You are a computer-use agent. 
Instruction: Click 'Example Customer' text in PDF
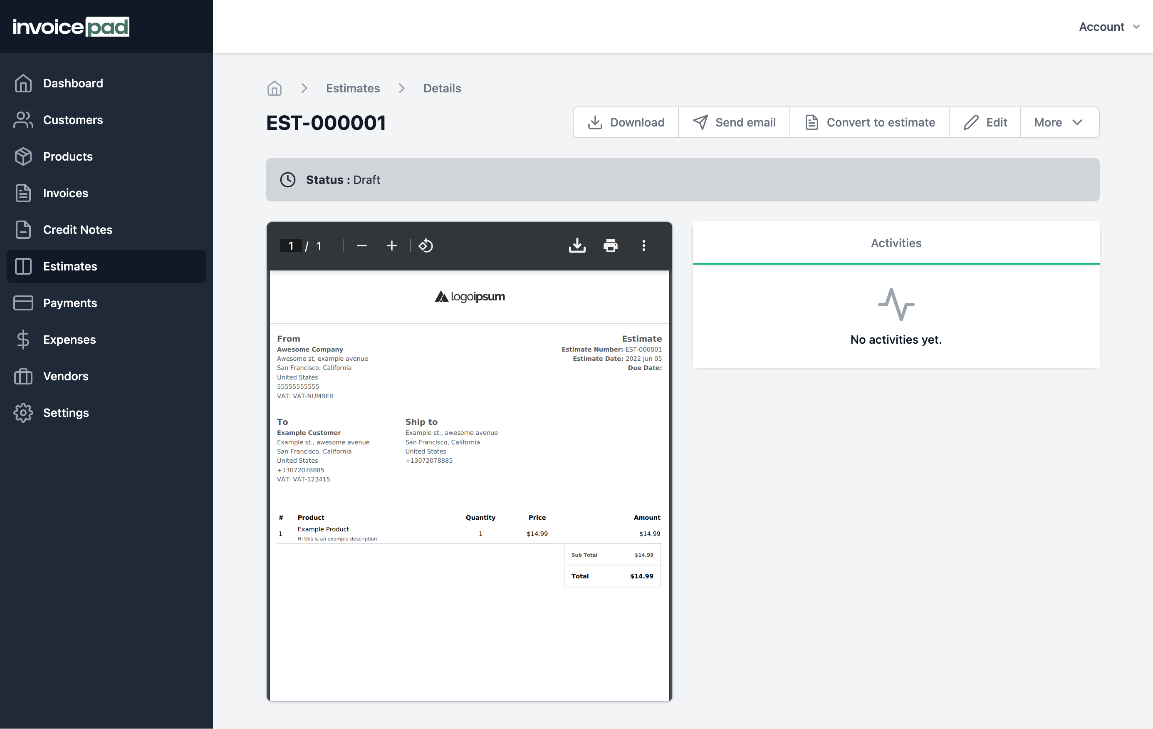[309, 432]
